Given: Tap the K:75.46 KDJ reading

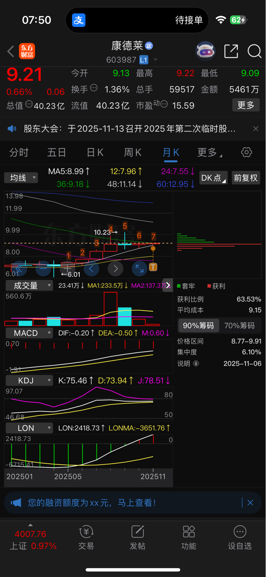Looking at the screenshot, I should (x=76, y=381).
